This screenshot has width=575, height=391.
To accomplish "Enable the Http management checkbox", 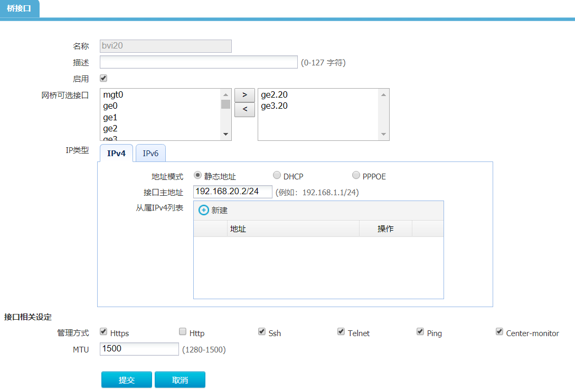I will (x=183, y=331).
